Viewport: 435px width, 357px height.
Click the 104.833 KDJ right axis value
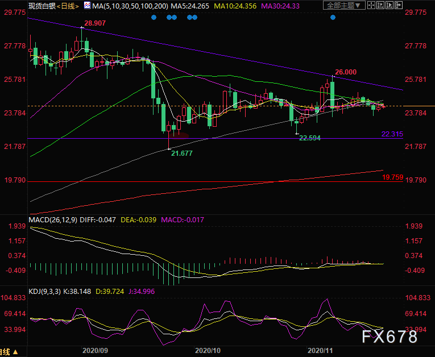(417, 298)
